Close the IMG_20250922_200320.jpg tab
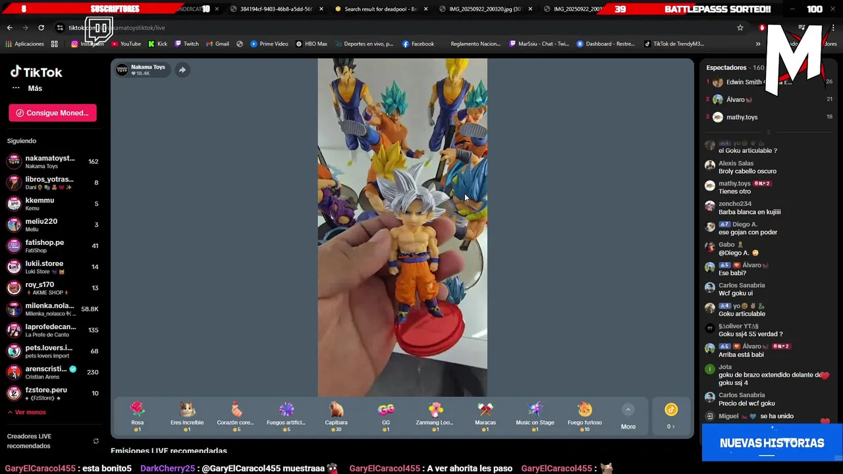 point(530,9)
